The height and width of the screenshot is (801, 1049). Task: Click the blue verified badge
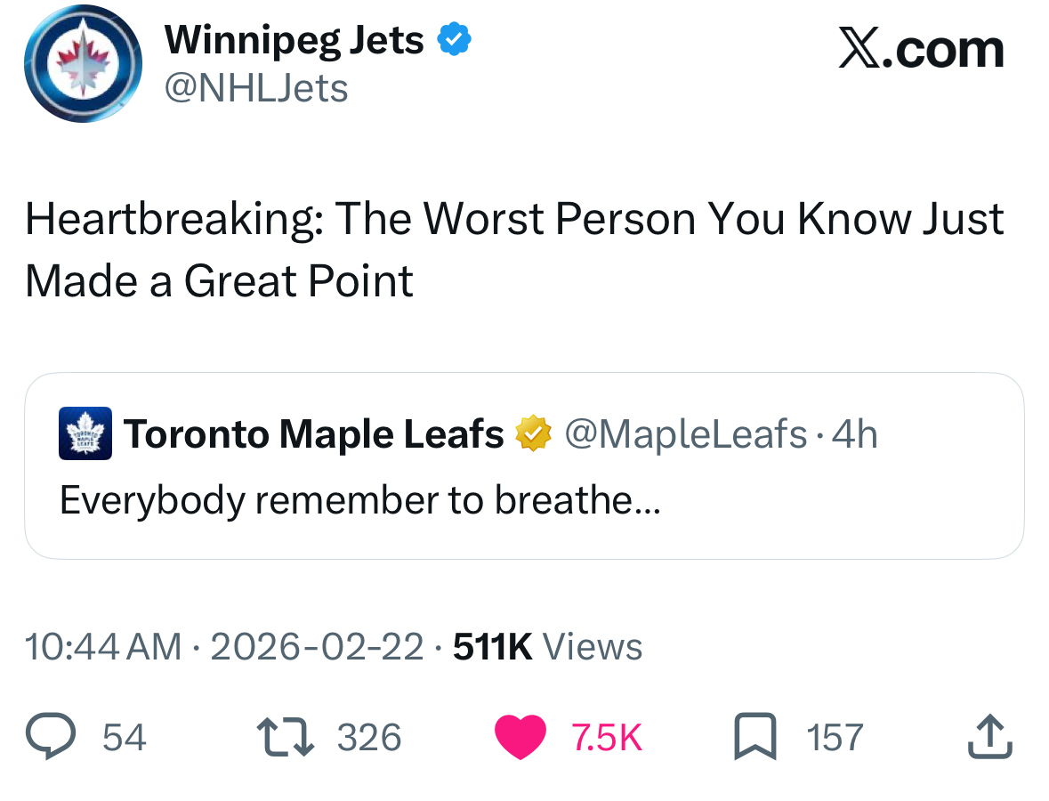pyautogui.click(x=453, y=40)
